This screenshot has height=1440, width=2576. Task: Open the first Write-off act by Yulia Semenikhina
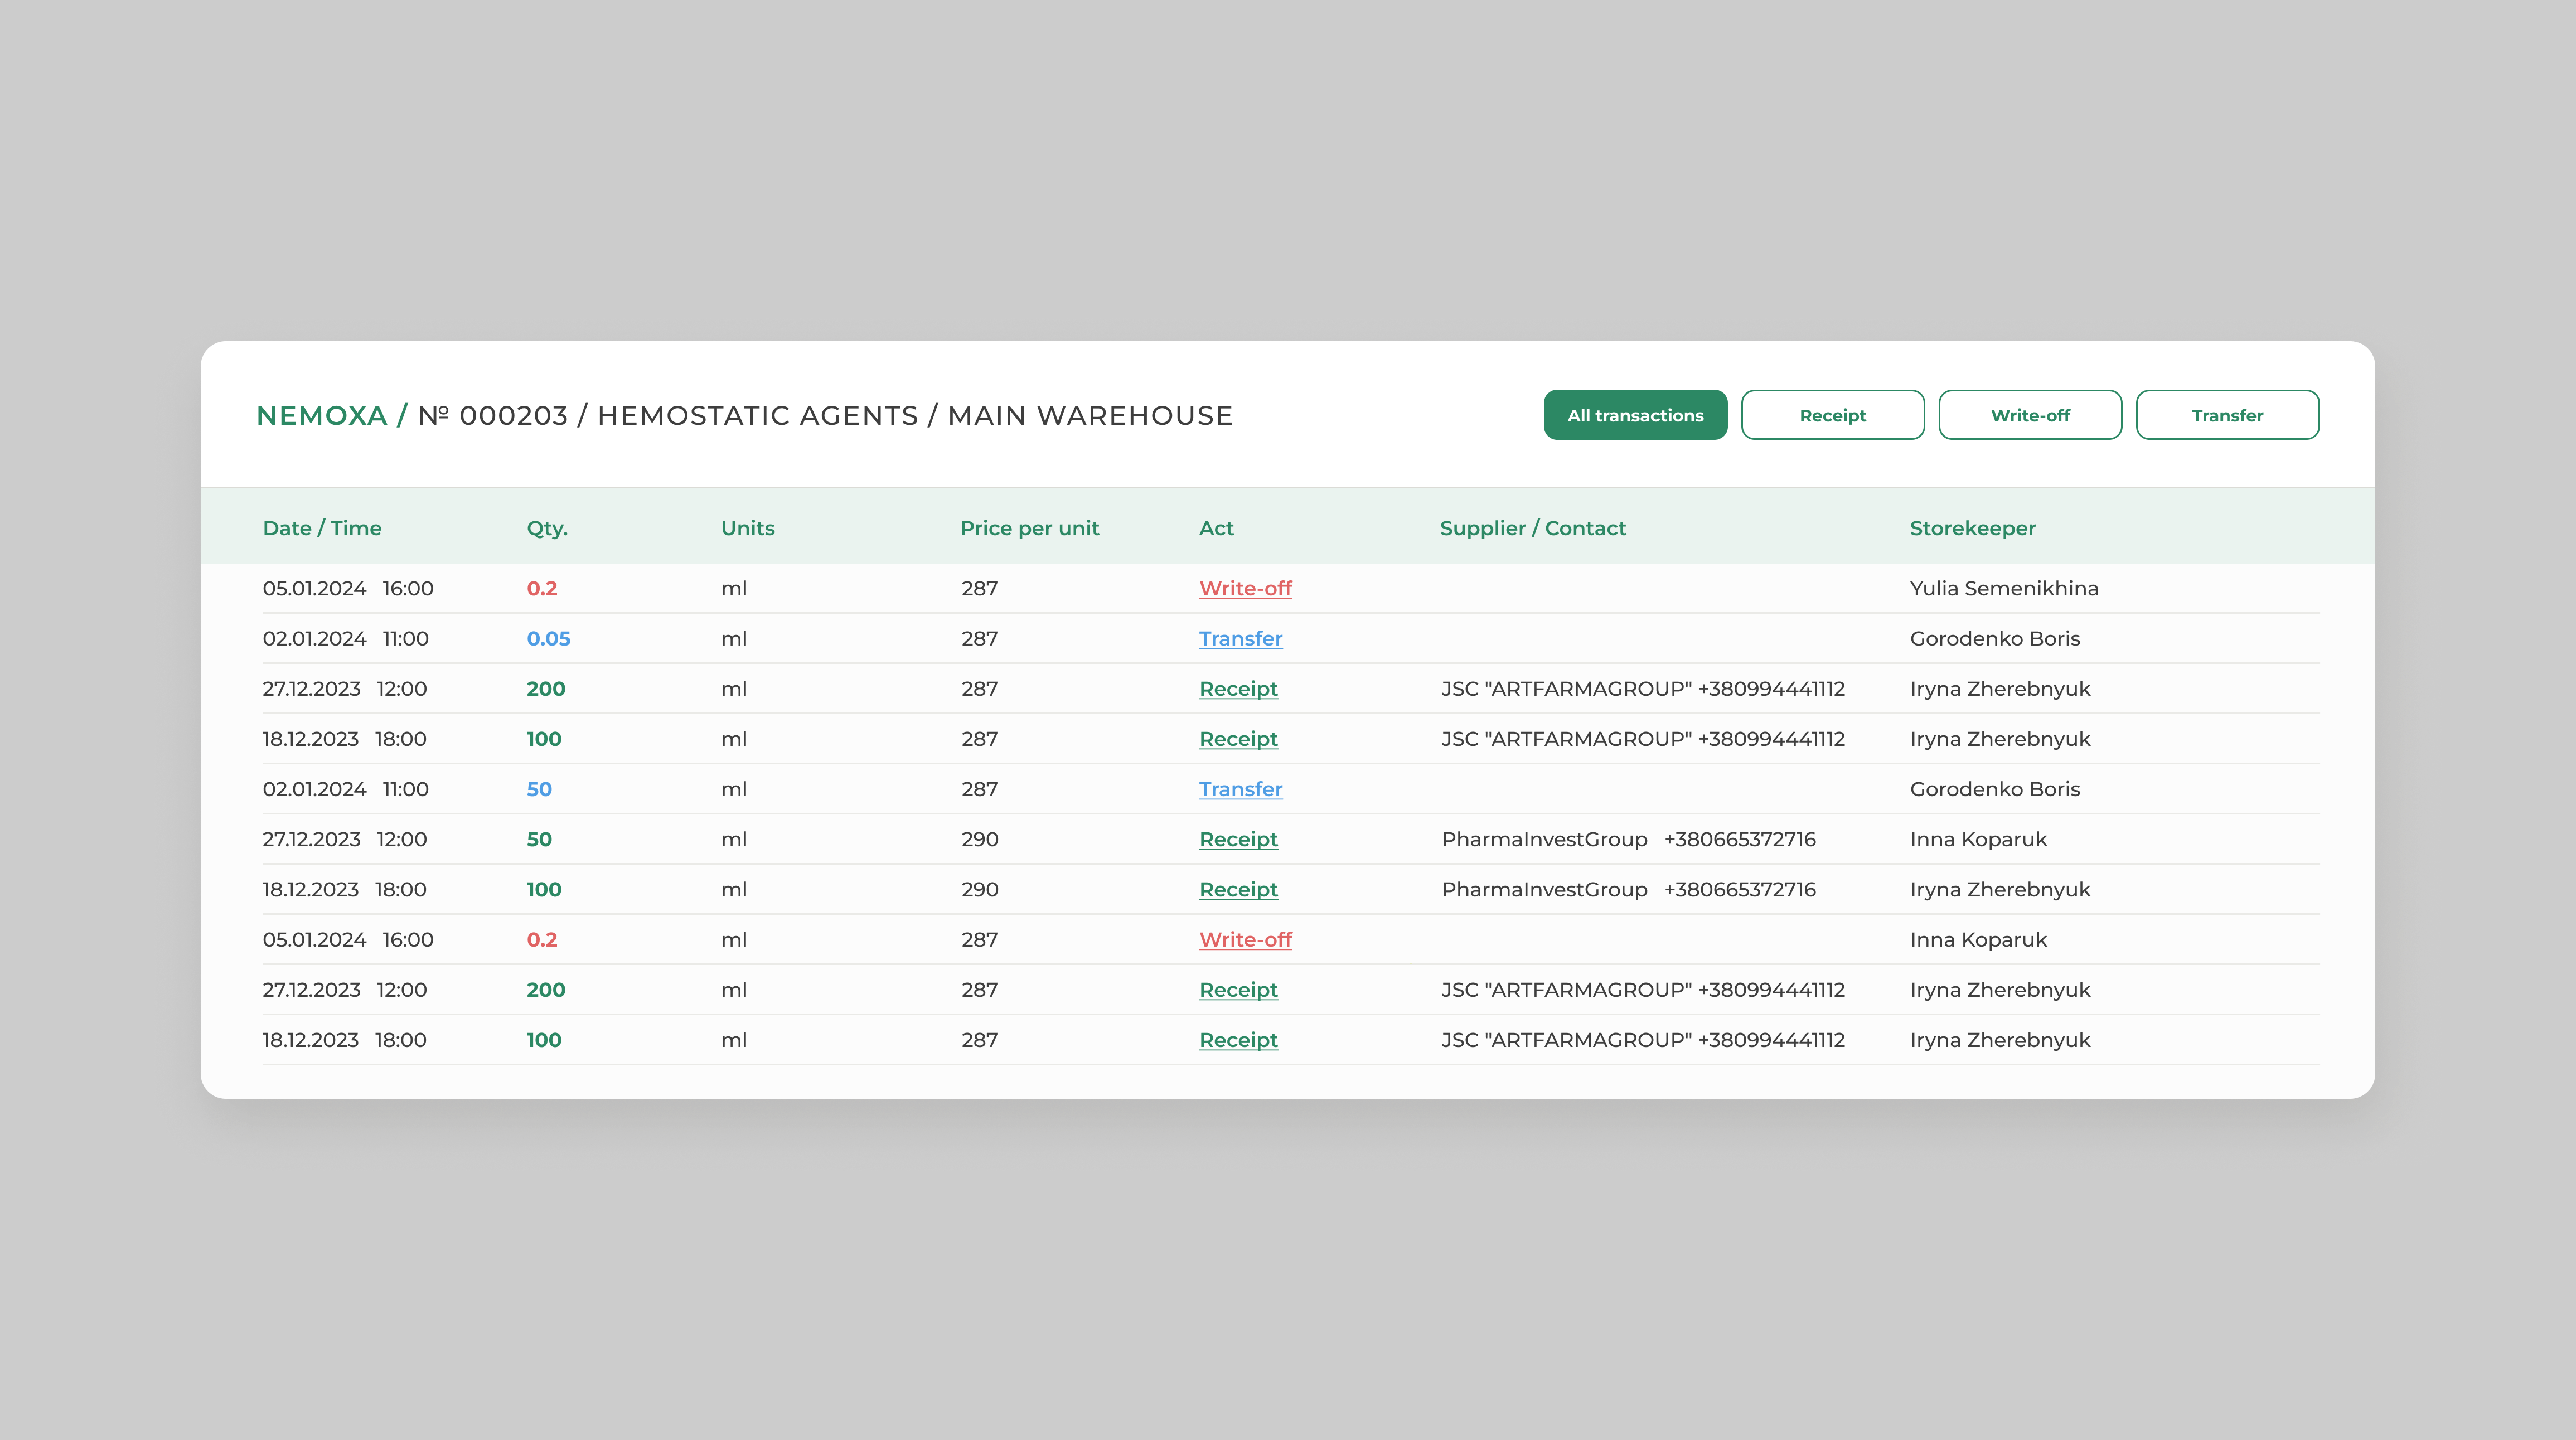(1245, 588)
